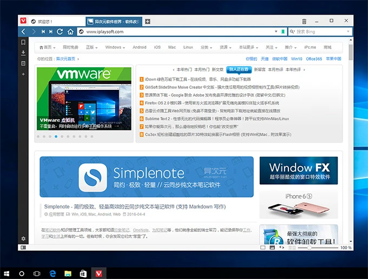Select the last carousel dot
Image resolution: width=368 pixels, height=279 pixels.
(x=92, y=137)
